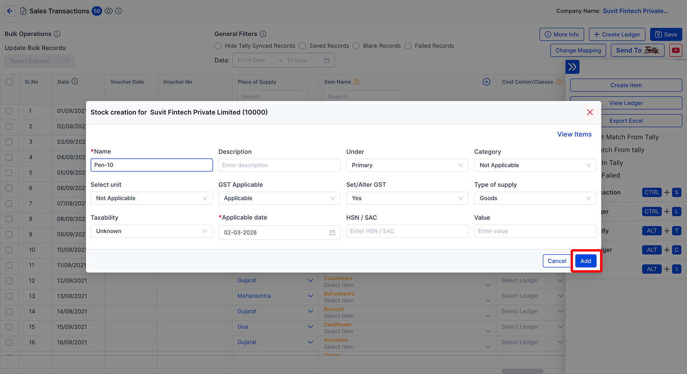
Task: Click the Applicable date field
Action: point(279,232)
